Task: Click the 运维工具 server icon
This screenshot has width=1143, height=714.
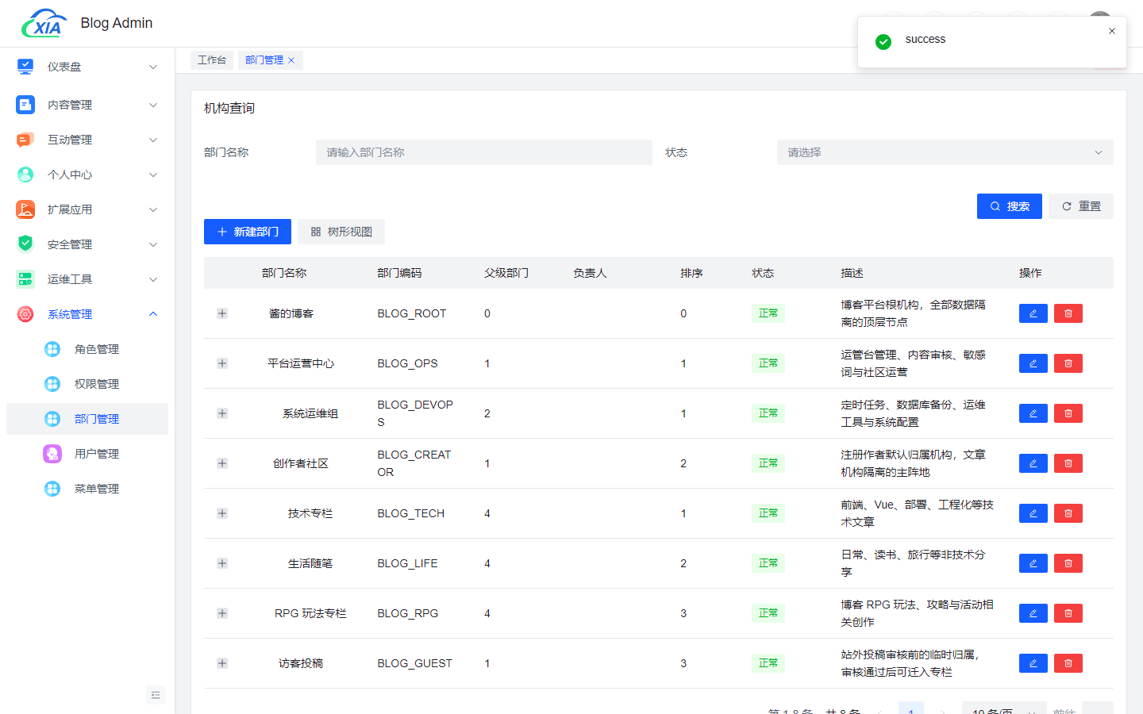Action: [25, 279]
